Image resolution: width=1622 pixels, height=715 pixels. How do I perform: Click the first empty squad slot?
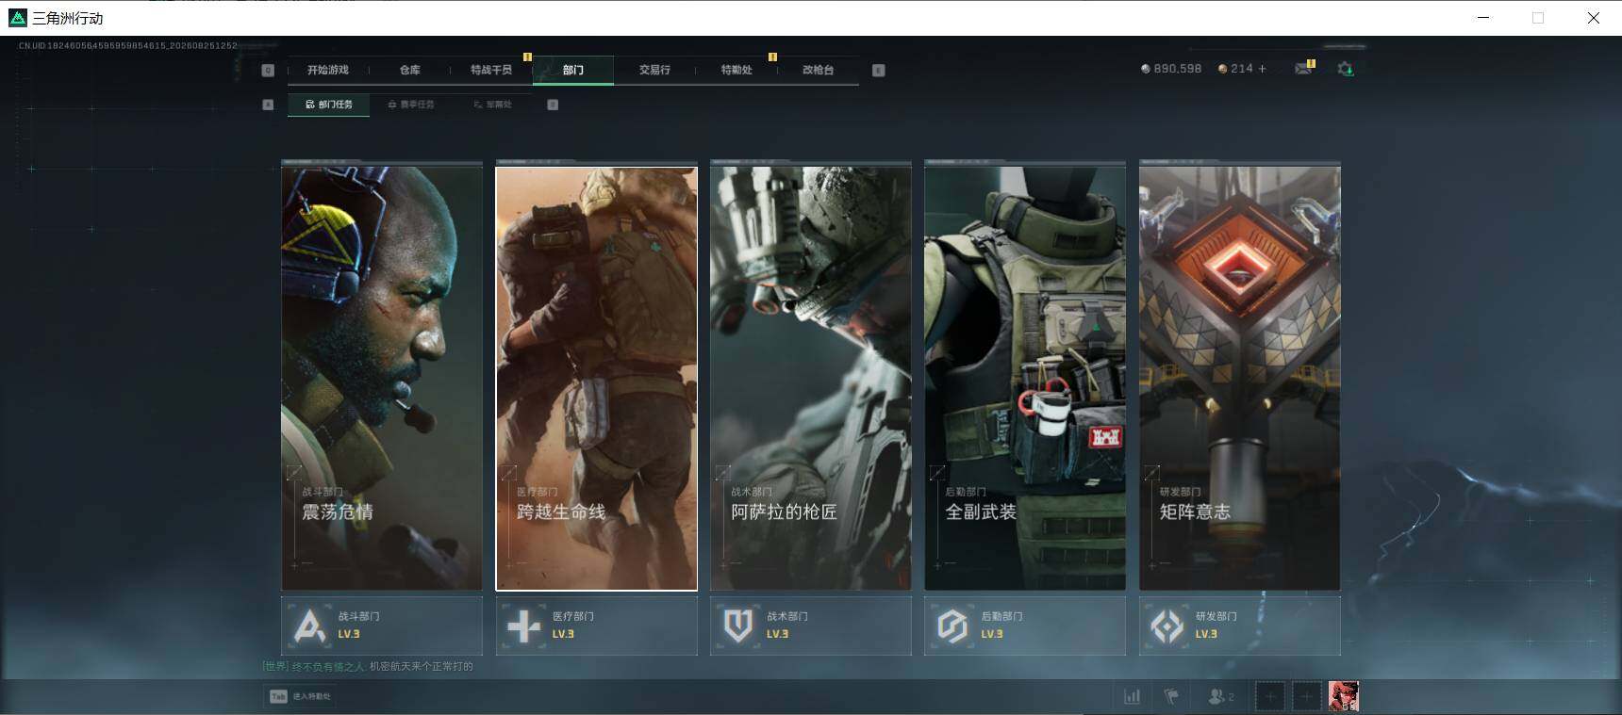pyautogui.click(x=1270, y=696)
